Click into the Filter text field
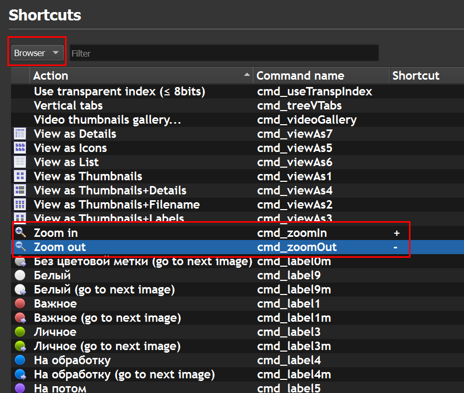 (x=224, y=53)
